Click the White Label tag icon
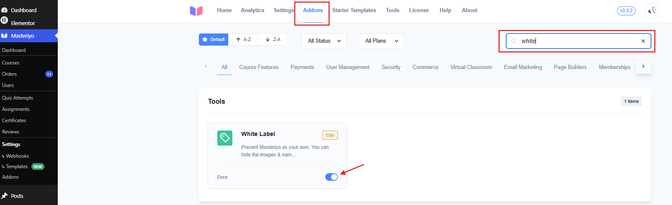672x205 pixels. coord(225,138)
